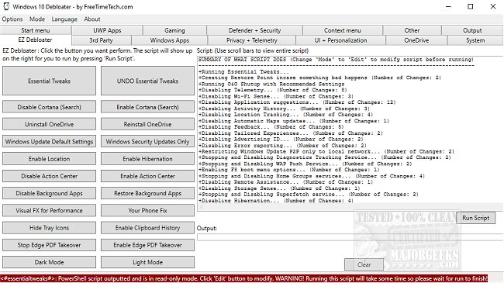
Task: Open the Options menu
Action: tap(12, 19)
